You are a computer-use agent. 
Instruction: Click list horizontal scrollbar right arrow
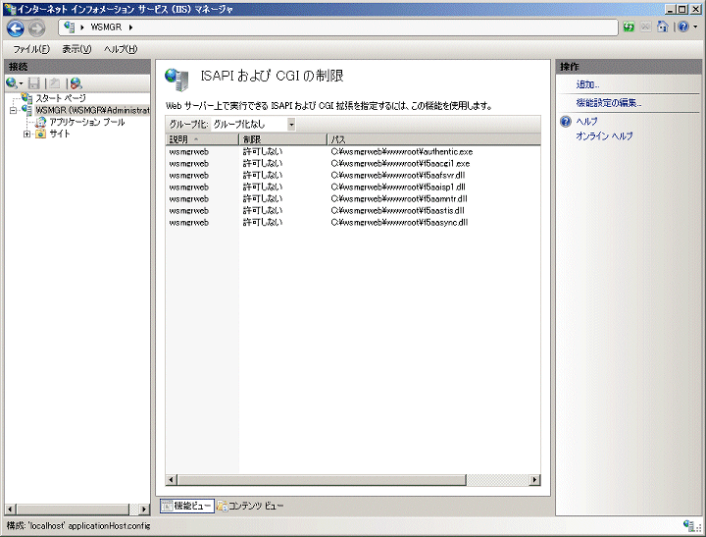[535, 480]
